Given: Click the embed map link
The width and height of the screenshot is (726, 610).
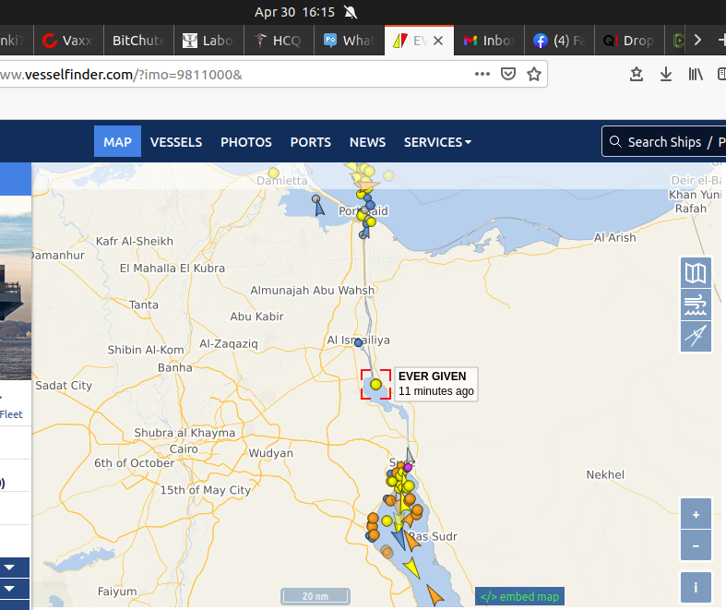Looking at the screenshot, I should 519,596.
